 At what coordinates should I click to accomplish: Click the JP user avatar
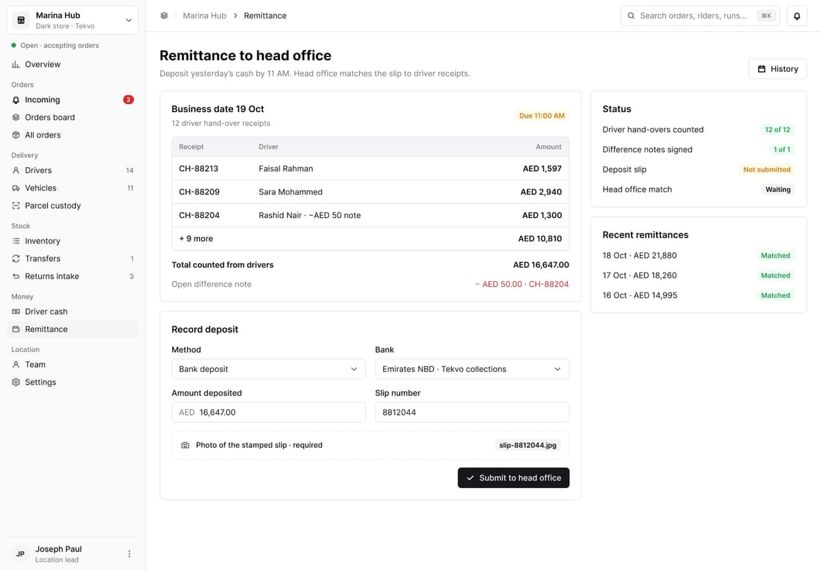pos(21,554)
